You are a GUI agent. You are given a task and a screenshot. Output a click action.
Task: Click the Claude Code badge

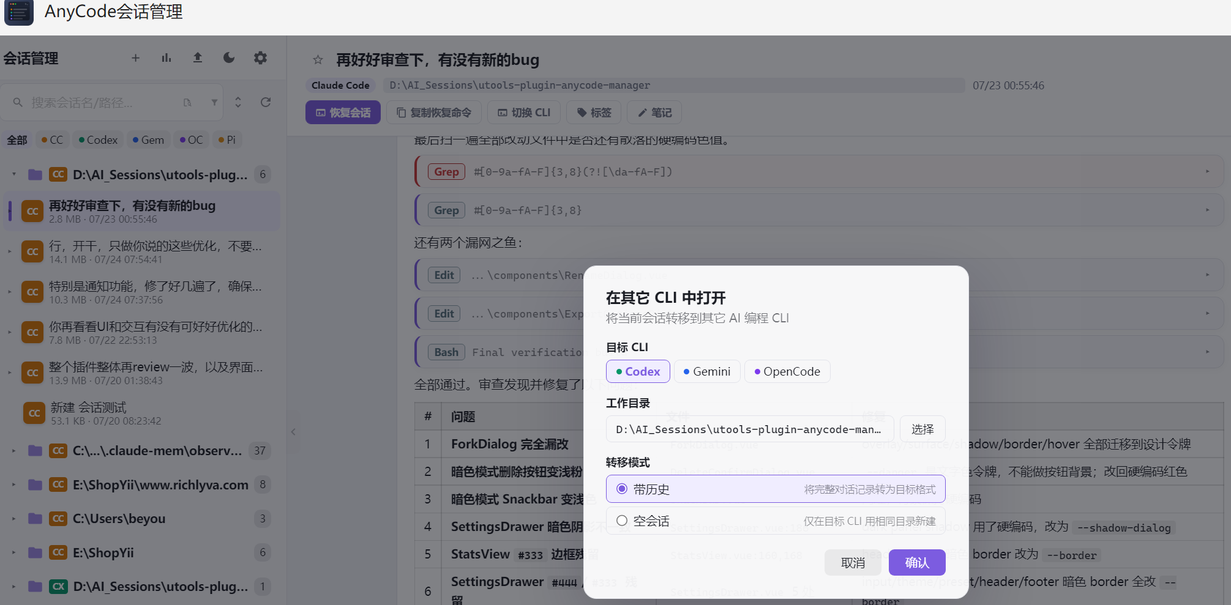click(340, 85)
